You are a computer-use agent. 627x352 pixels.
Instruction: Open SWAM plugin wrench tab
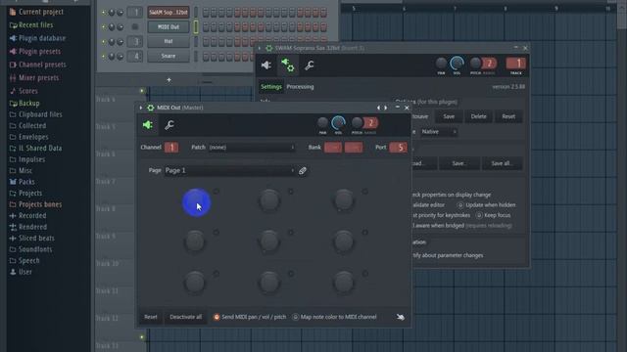[310, 66]
